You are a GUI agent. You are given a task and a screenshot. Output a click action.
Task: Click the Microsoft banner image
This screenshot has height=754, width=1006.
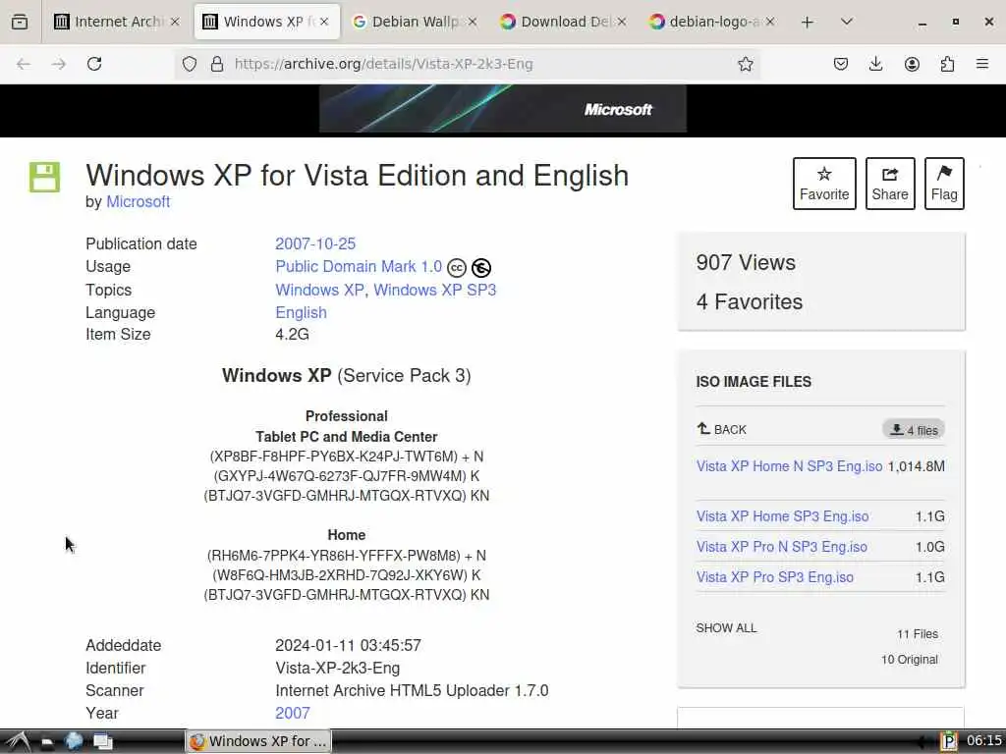[503, 109]
